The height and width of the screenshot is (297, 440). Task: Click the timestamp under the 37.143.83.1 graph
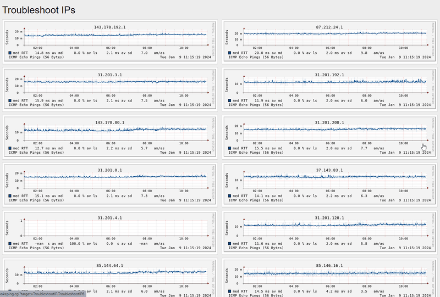click(x=405, y=200)
